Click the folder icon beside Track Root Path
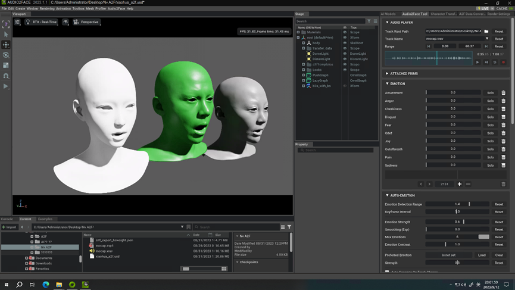This screenshot has height=290, width=515. [486, 31]
